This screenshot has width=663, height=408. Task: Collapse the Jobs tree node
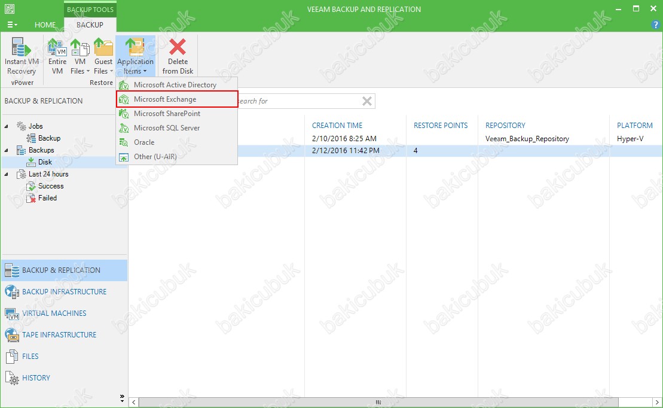tap(7, 126)
